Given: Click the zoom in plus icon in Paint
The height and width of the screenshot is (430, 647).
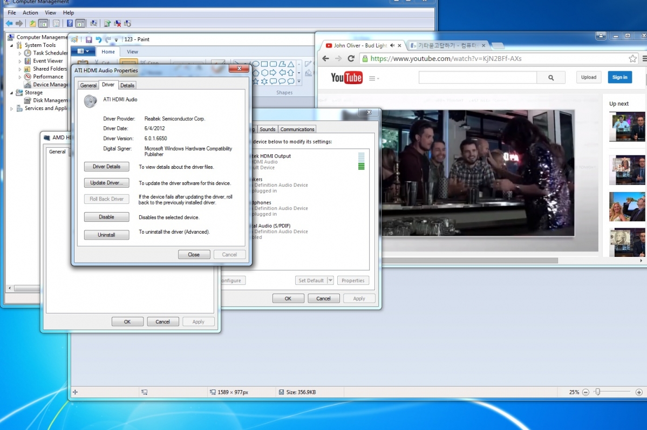Looking at the screenshot, I should point(639,392).
